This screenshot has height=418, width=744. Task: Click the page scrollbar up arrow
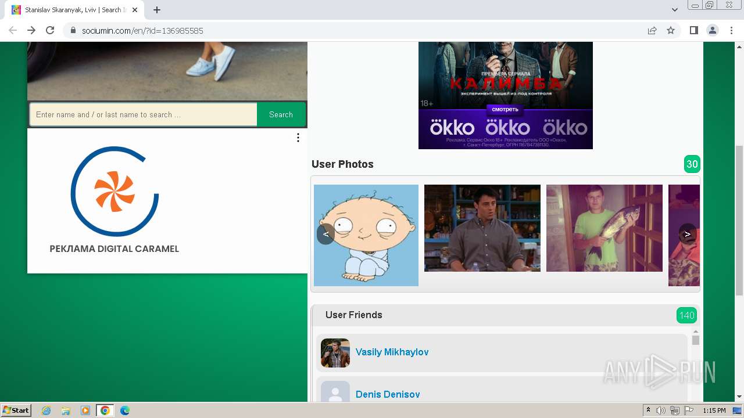coord(739,46)
